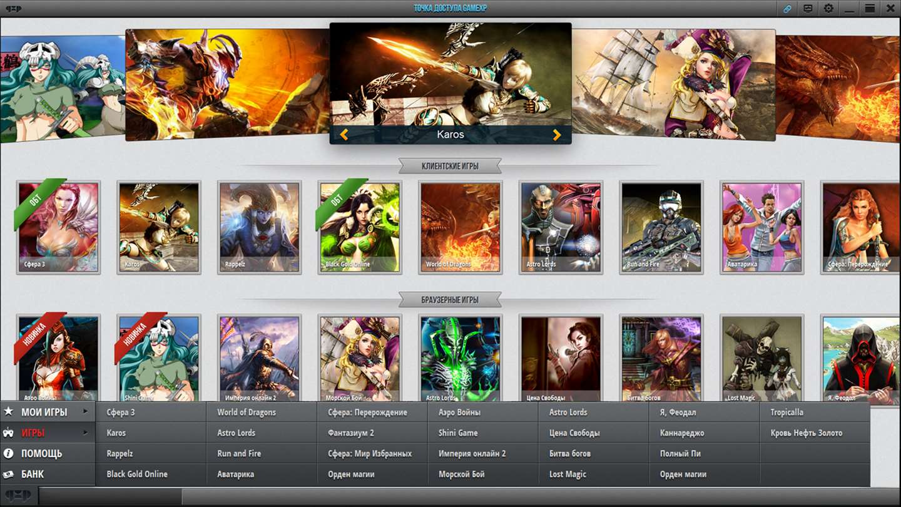This screenshot has height=507, width=901.
Task: Open the Морской Бой game tile
Action: (x=360, y=358)
